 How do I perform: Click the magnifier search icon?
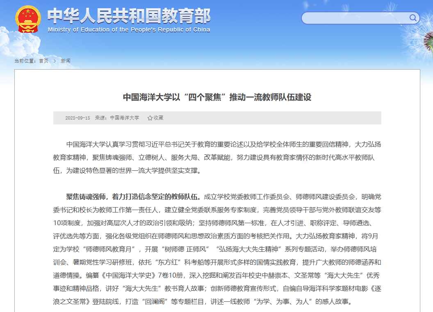pyautogui.click(x=413, y=18)
